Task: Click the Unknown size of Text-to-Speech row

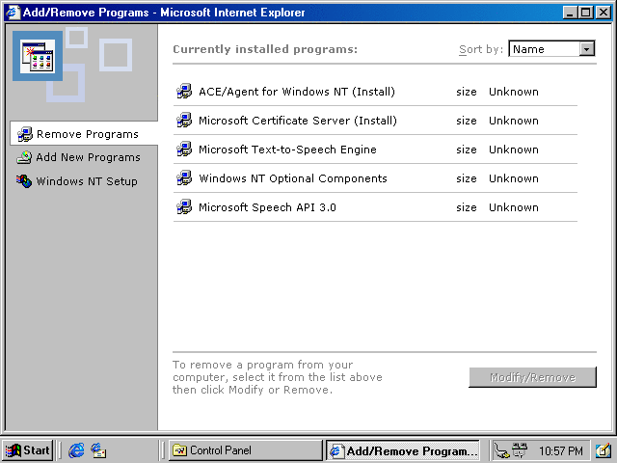Action: (514, 150)
